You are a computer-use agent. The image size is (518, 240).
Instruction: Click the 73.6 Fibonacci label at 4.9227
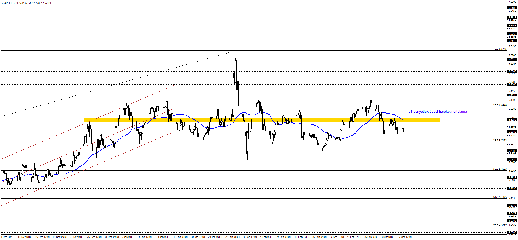point(500,225)
